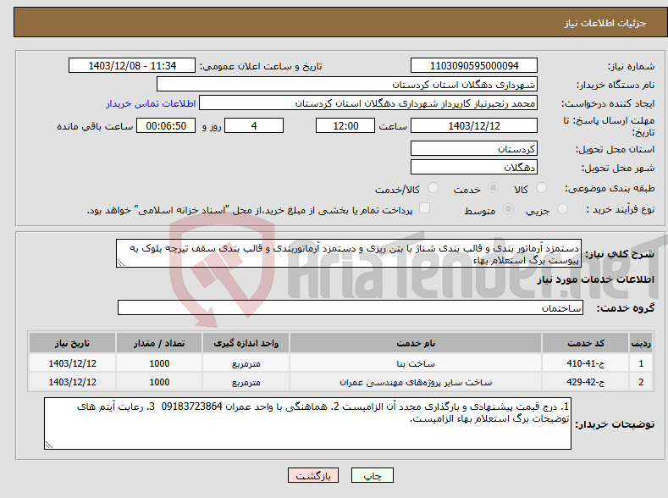Select the متوسط purchase type radio
668x498 pixels.
pos(508,208)
